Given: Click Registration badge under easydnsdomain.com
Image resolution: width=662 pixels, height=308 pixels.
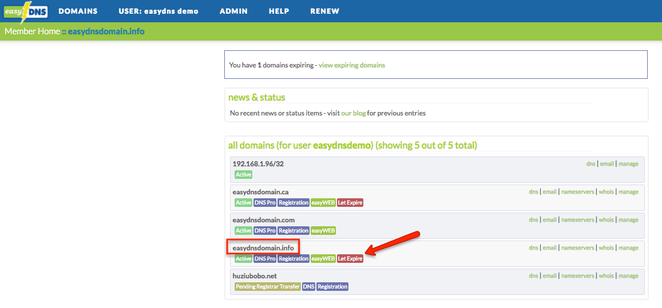Looking at the screenshot, I should click(x=294, y=231).
